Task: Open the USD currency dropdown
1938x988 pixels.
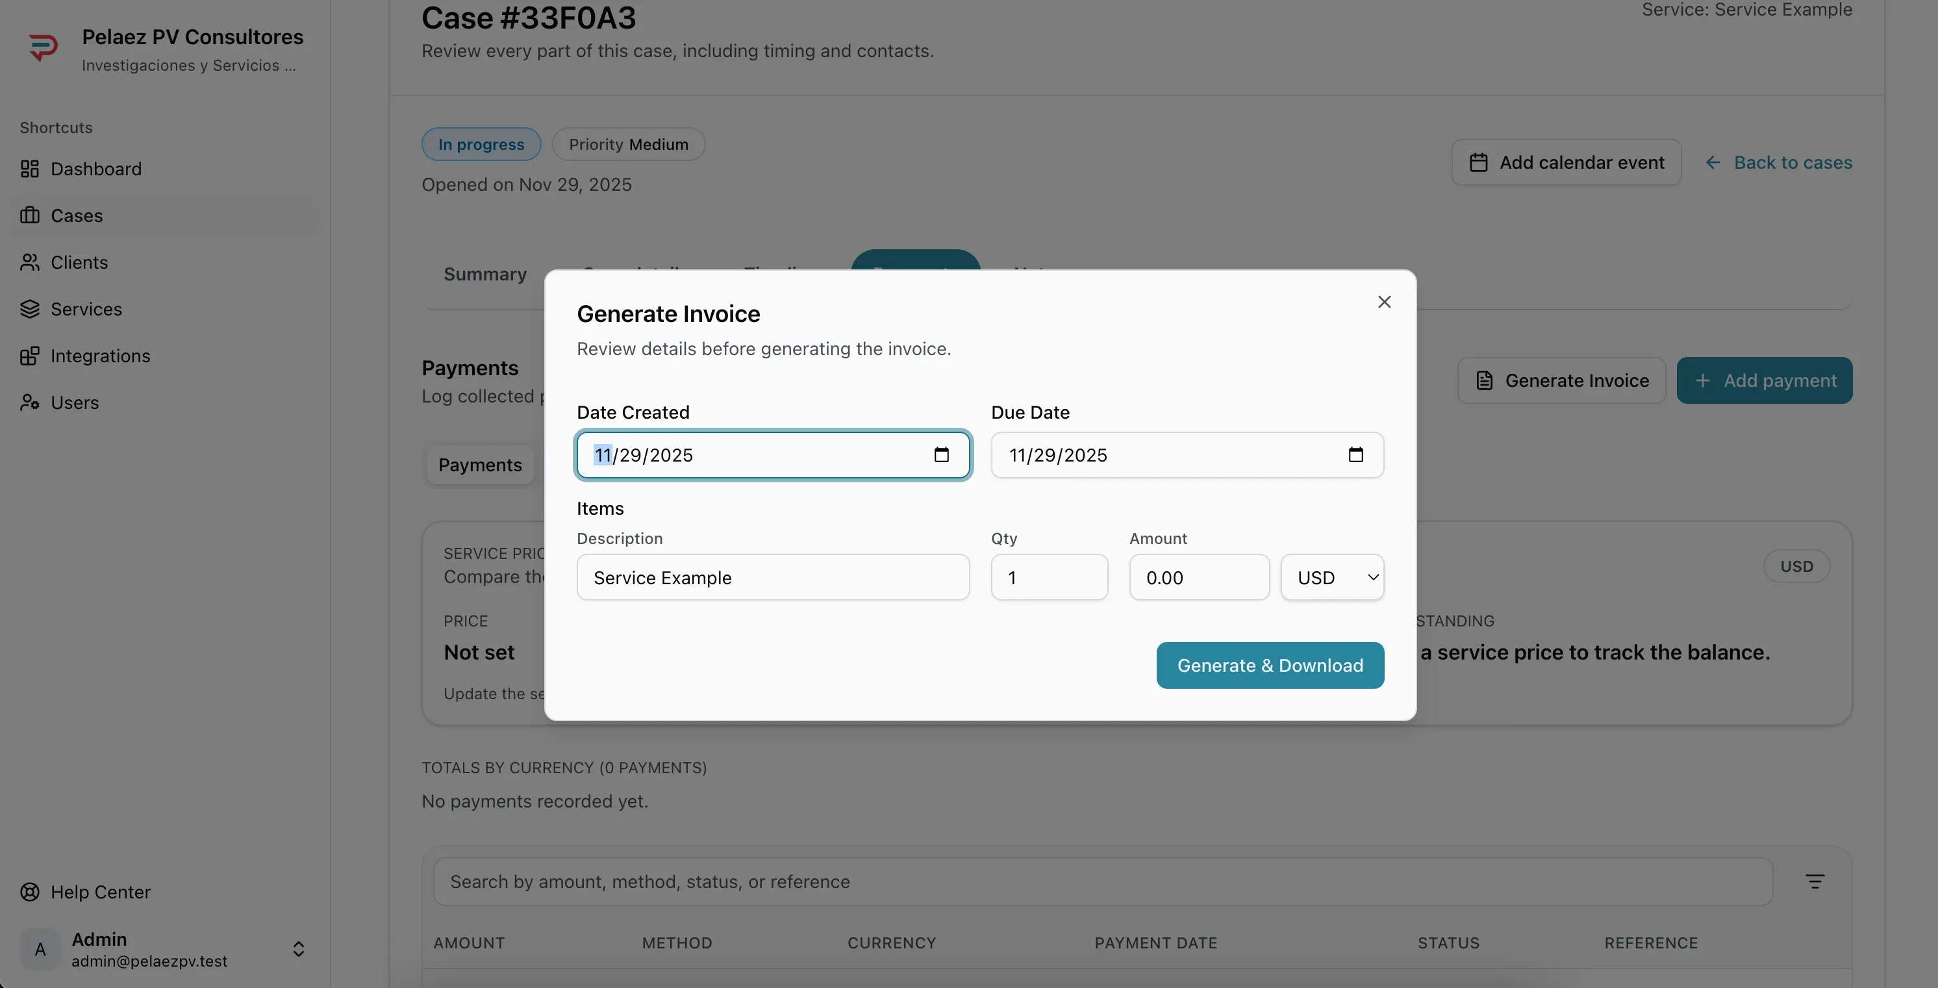Action: [x=1331, y=576]
